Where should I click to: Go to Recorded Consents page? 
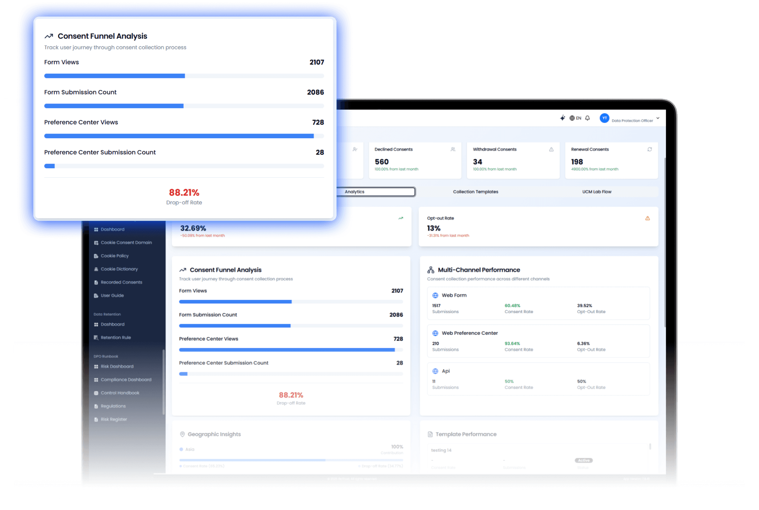[x=121, y=282]
